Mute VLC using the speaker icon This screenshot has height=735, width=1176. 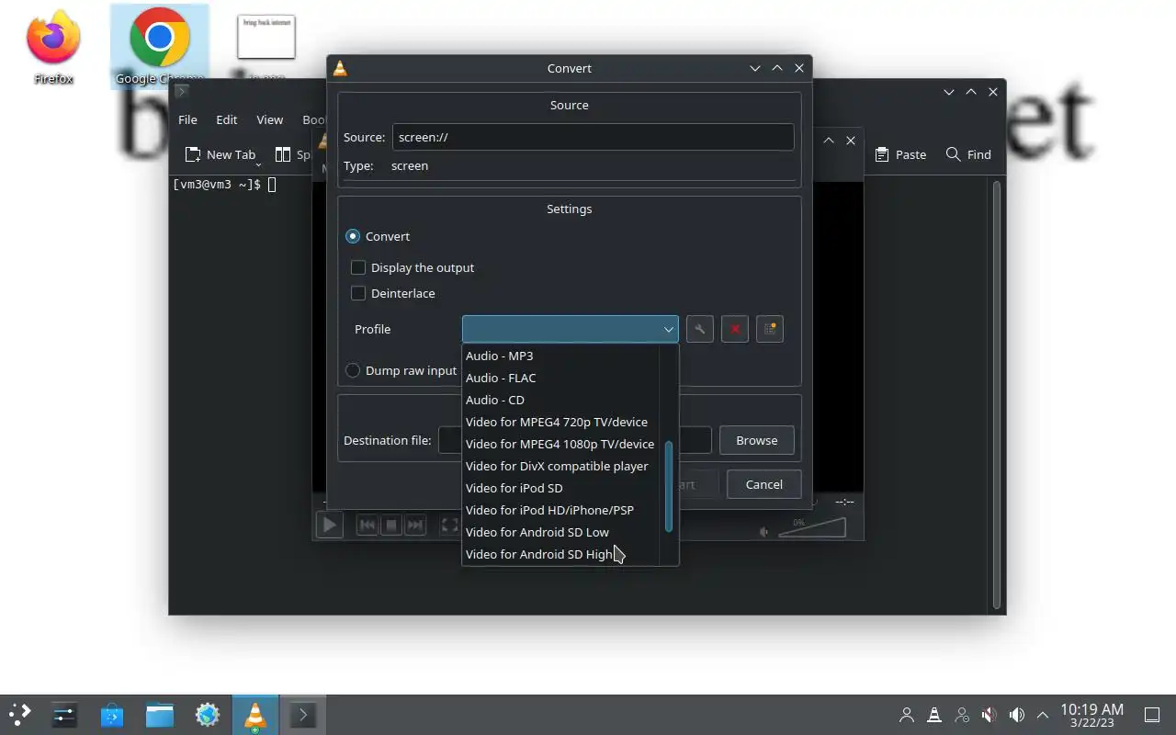click(763, 531)
